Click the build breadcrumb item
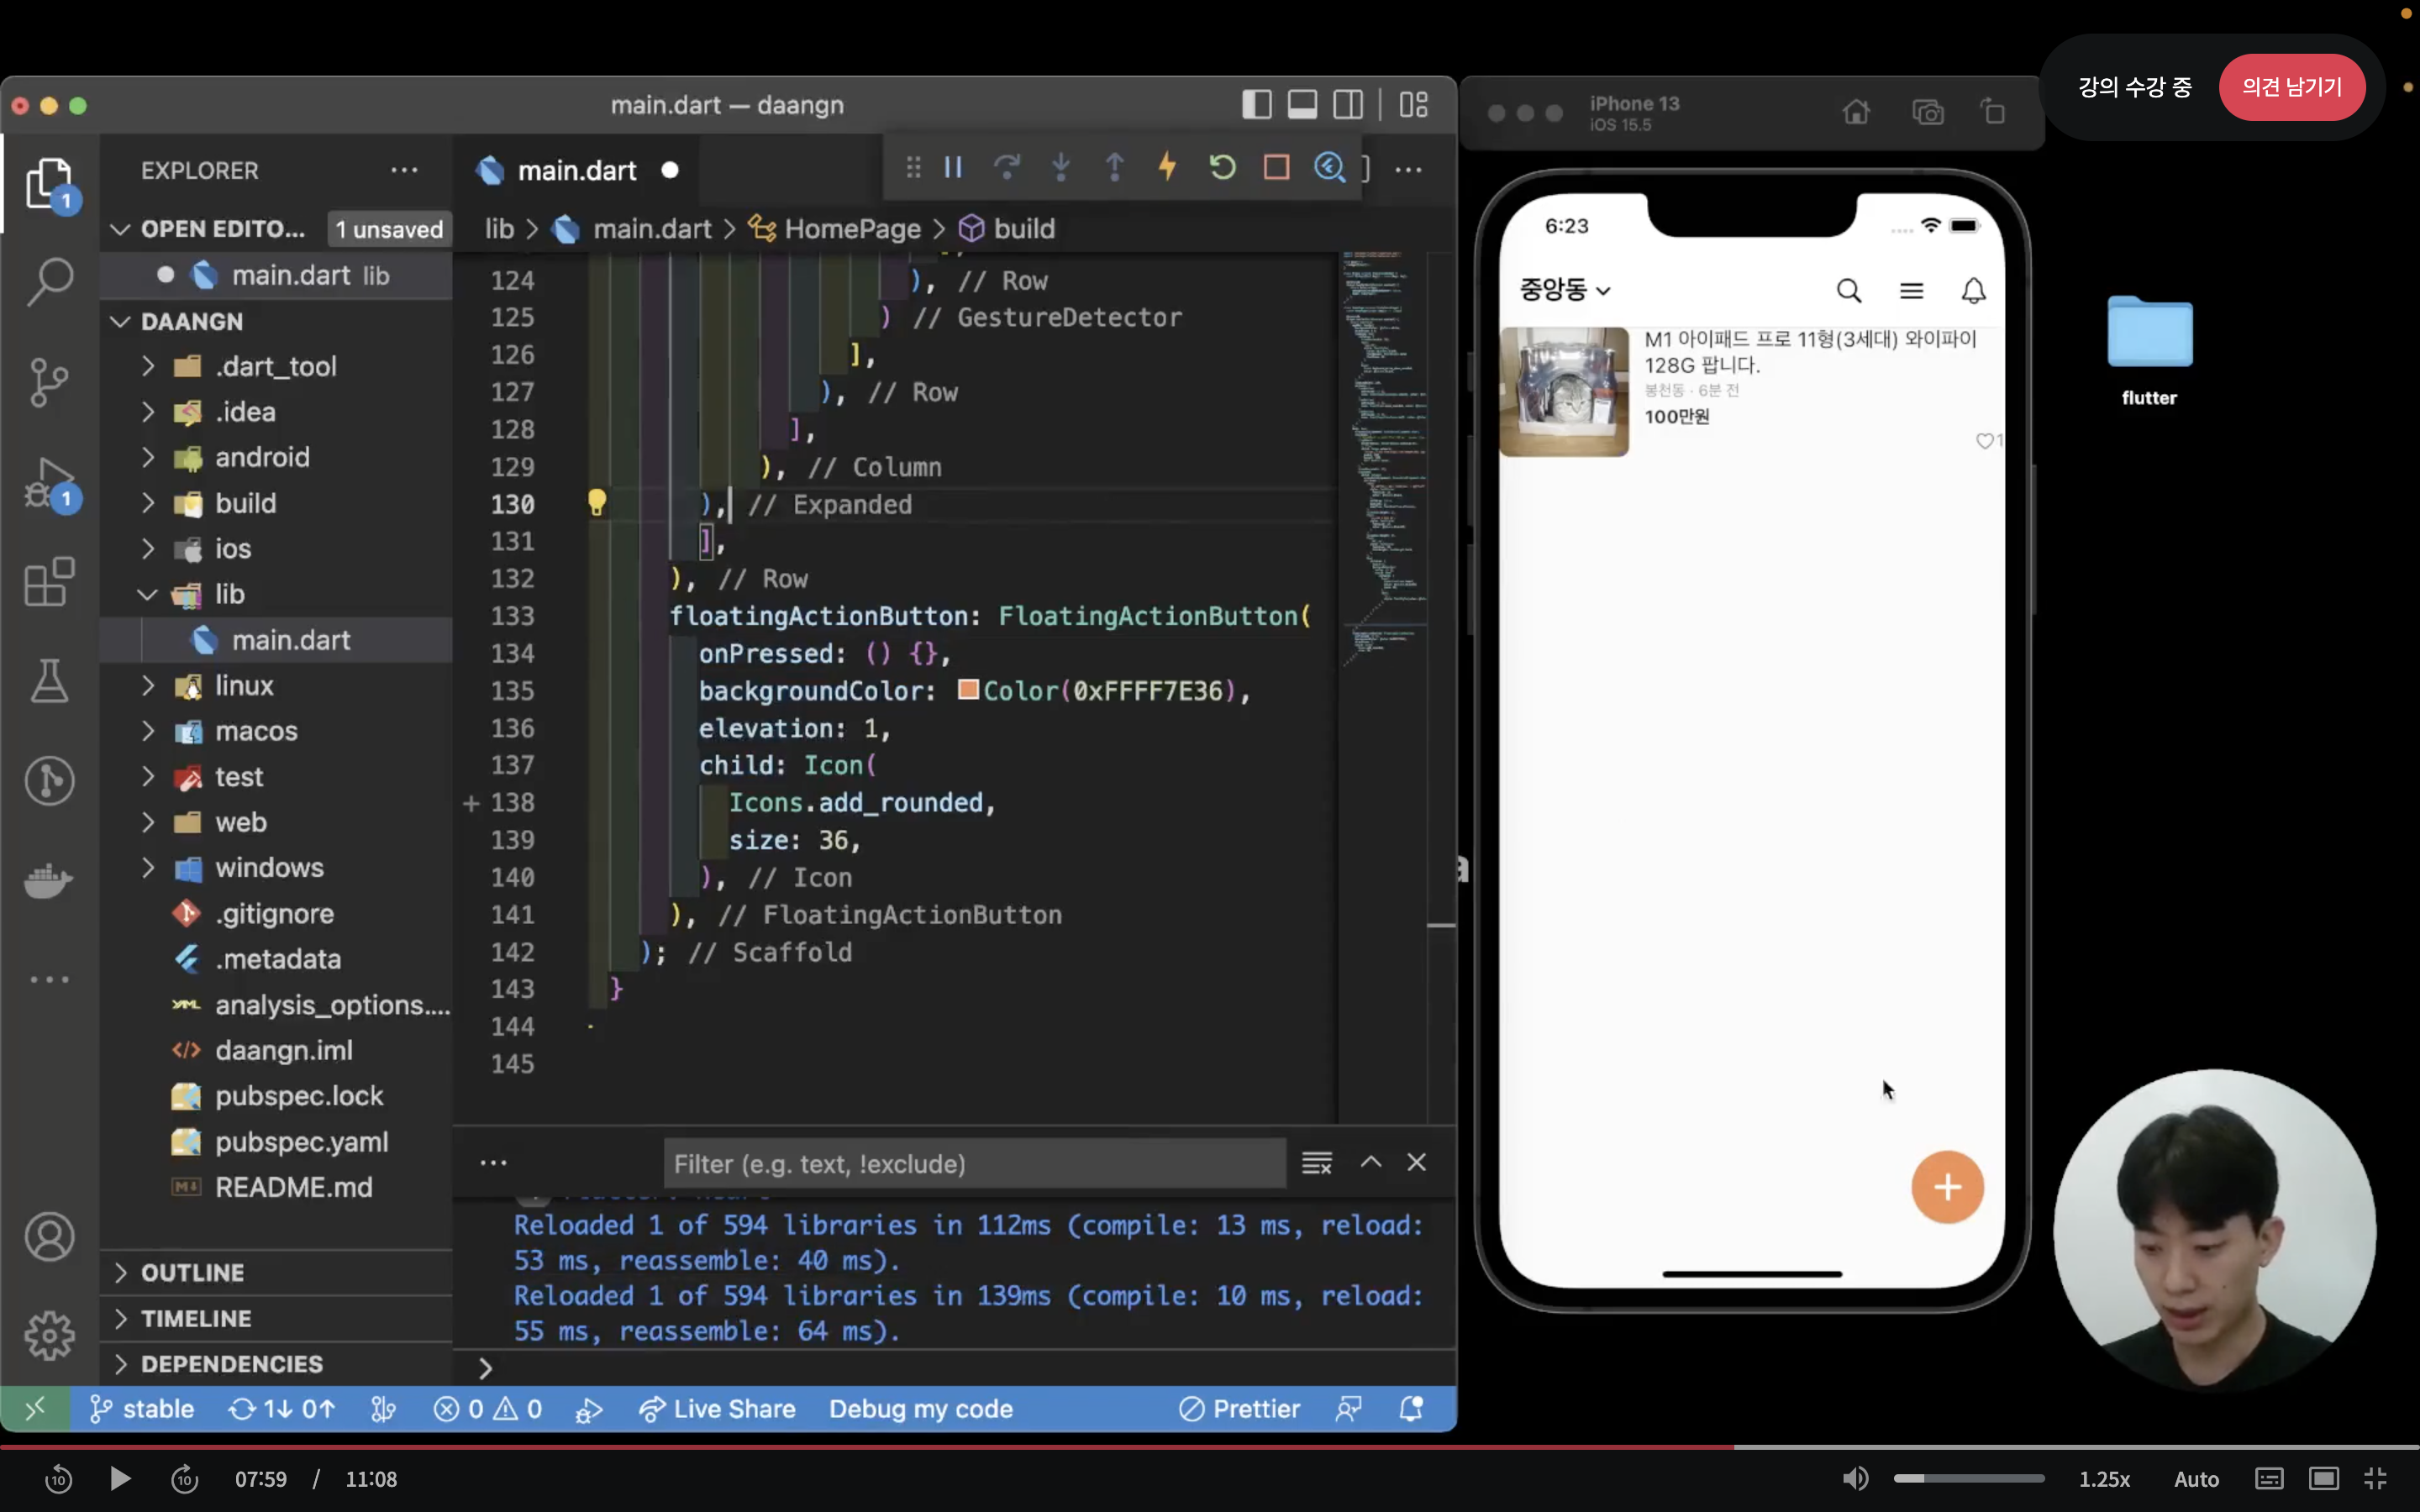This screenshot has height=1512, width=2420. [x=1007, y=229]
